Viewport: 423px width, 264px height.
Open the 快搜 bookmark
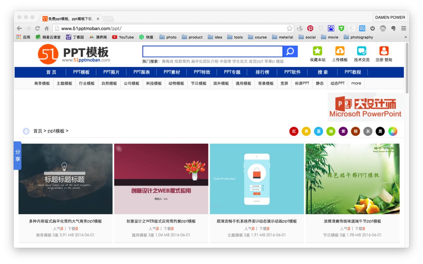146,37
